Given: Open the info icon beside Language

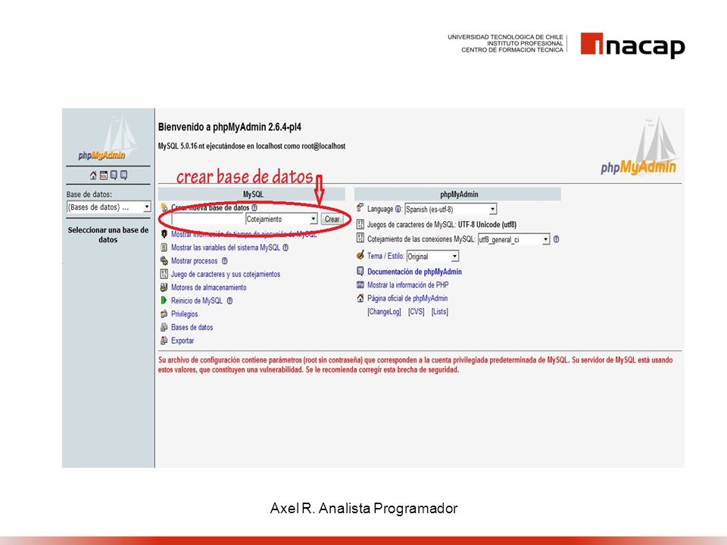Looking at the screenshot, I should pos(398,209).
